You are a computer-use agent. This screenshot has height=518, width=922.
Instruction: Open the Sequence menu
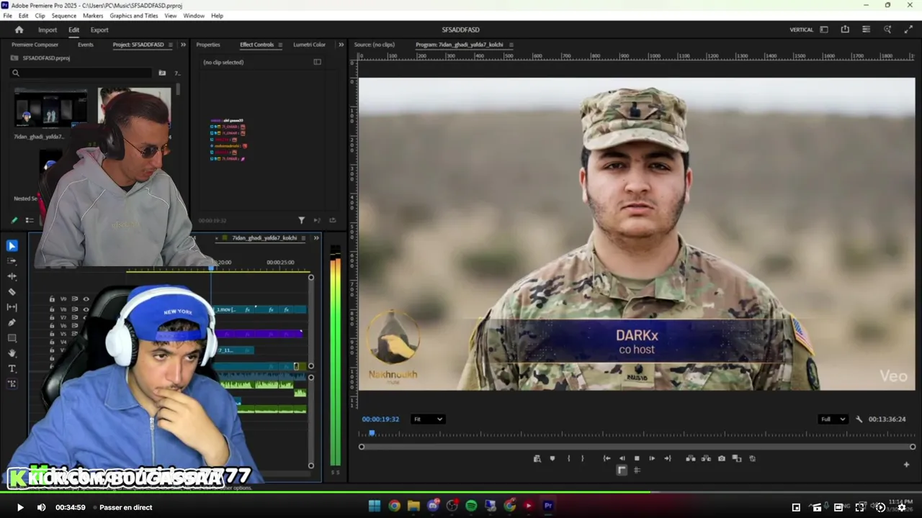(x=63, y=15)
